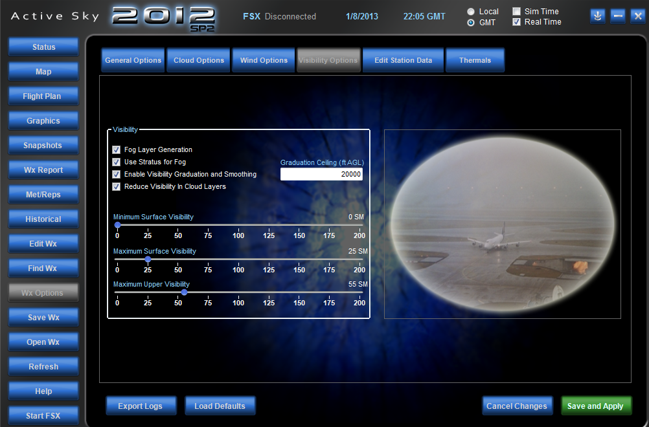Open the Snapshots page
This screenshot has height=427, width=649.
(x=43, y=146)
